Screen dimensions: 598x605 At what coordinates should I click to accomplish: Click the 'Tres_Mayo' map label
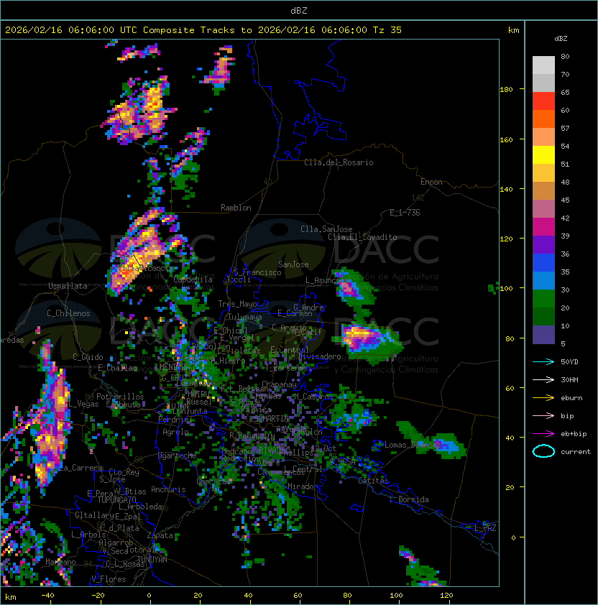pyautogui.click(x=237, y=304)
